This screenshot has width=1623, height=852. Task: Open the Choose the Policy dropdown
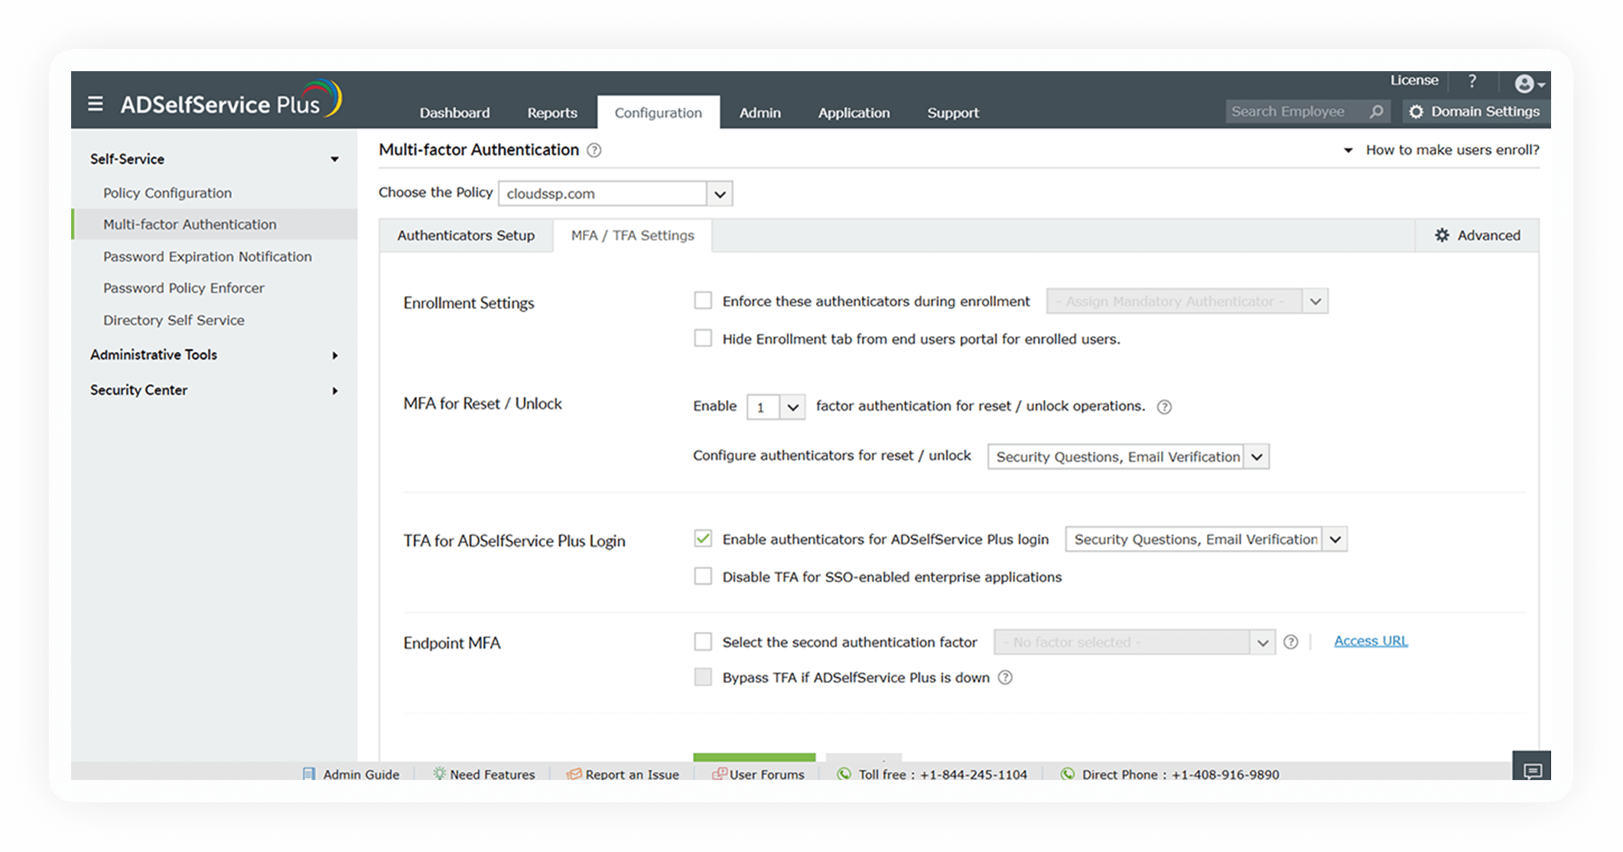click(720, 194)
